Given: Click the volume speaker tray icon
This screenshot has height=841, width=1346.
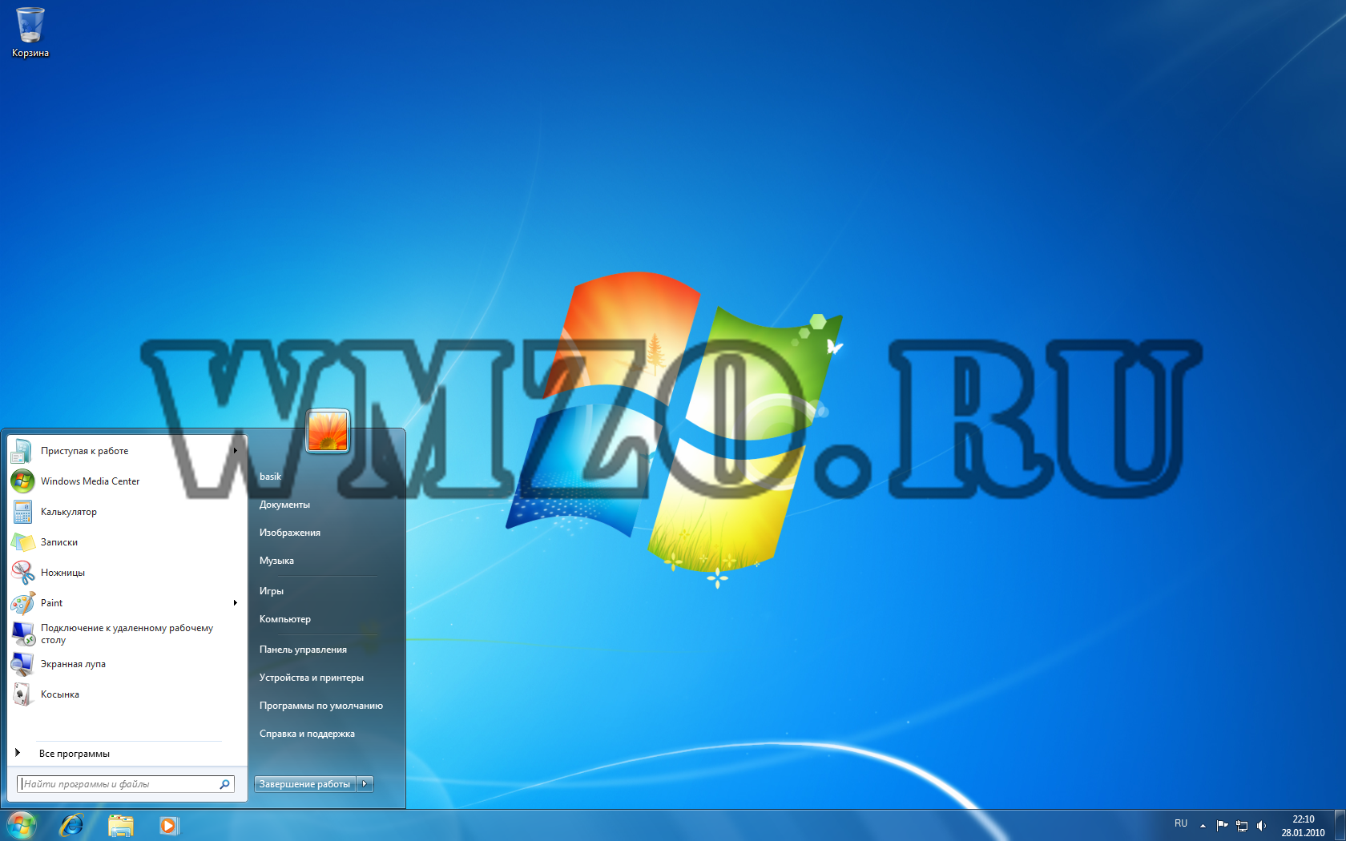Looking at the screenshot, I should point(1262,825).
